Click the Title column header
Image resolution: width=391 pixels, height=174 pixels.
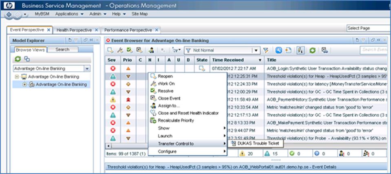[x=327, y=60]
